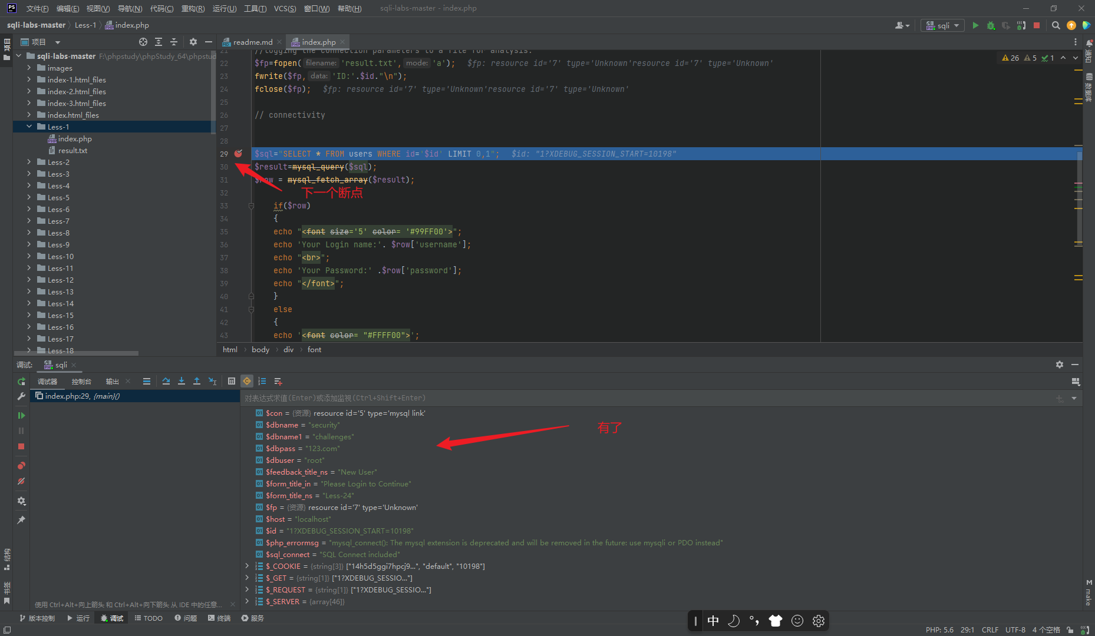Toggle the Listen for PHP Debug Connections icon

click(x=1021, y=25)
